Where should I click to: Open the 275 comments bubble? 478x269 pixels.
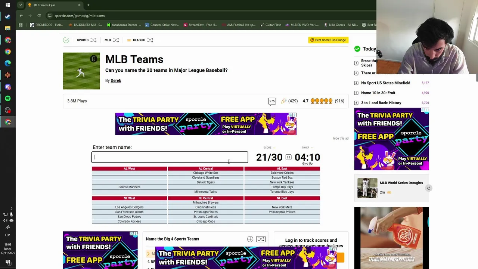coord(272,101)
